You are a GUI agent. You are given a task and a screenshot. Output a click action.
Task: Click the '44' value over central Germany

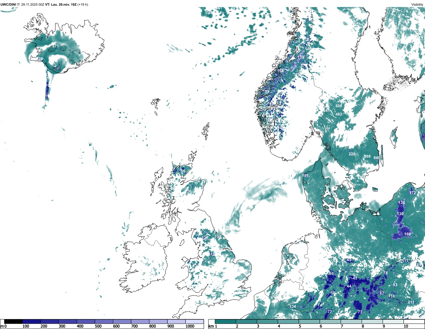349,286
